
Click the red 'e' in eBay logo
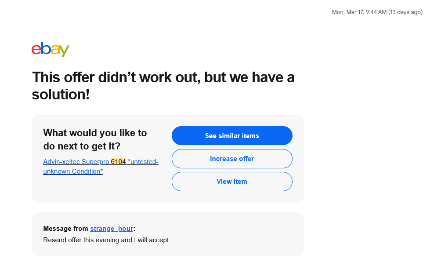pyautogui.click(x=36, y=50)
